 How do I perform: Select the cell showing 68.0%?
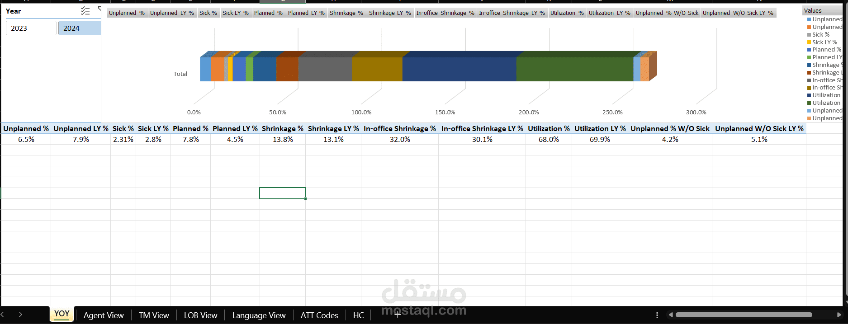[549, 139]
